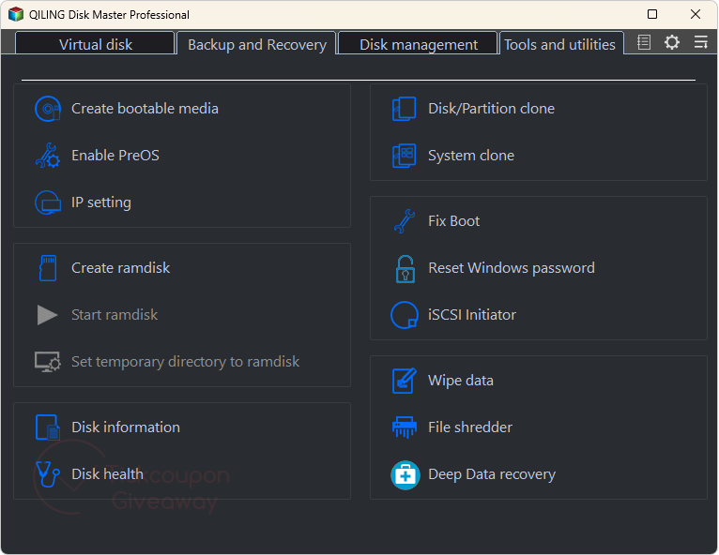Screen dimensions: 719x555
Task: Click the iSCSI Initiator circle icon
Action: coord(404,315)
